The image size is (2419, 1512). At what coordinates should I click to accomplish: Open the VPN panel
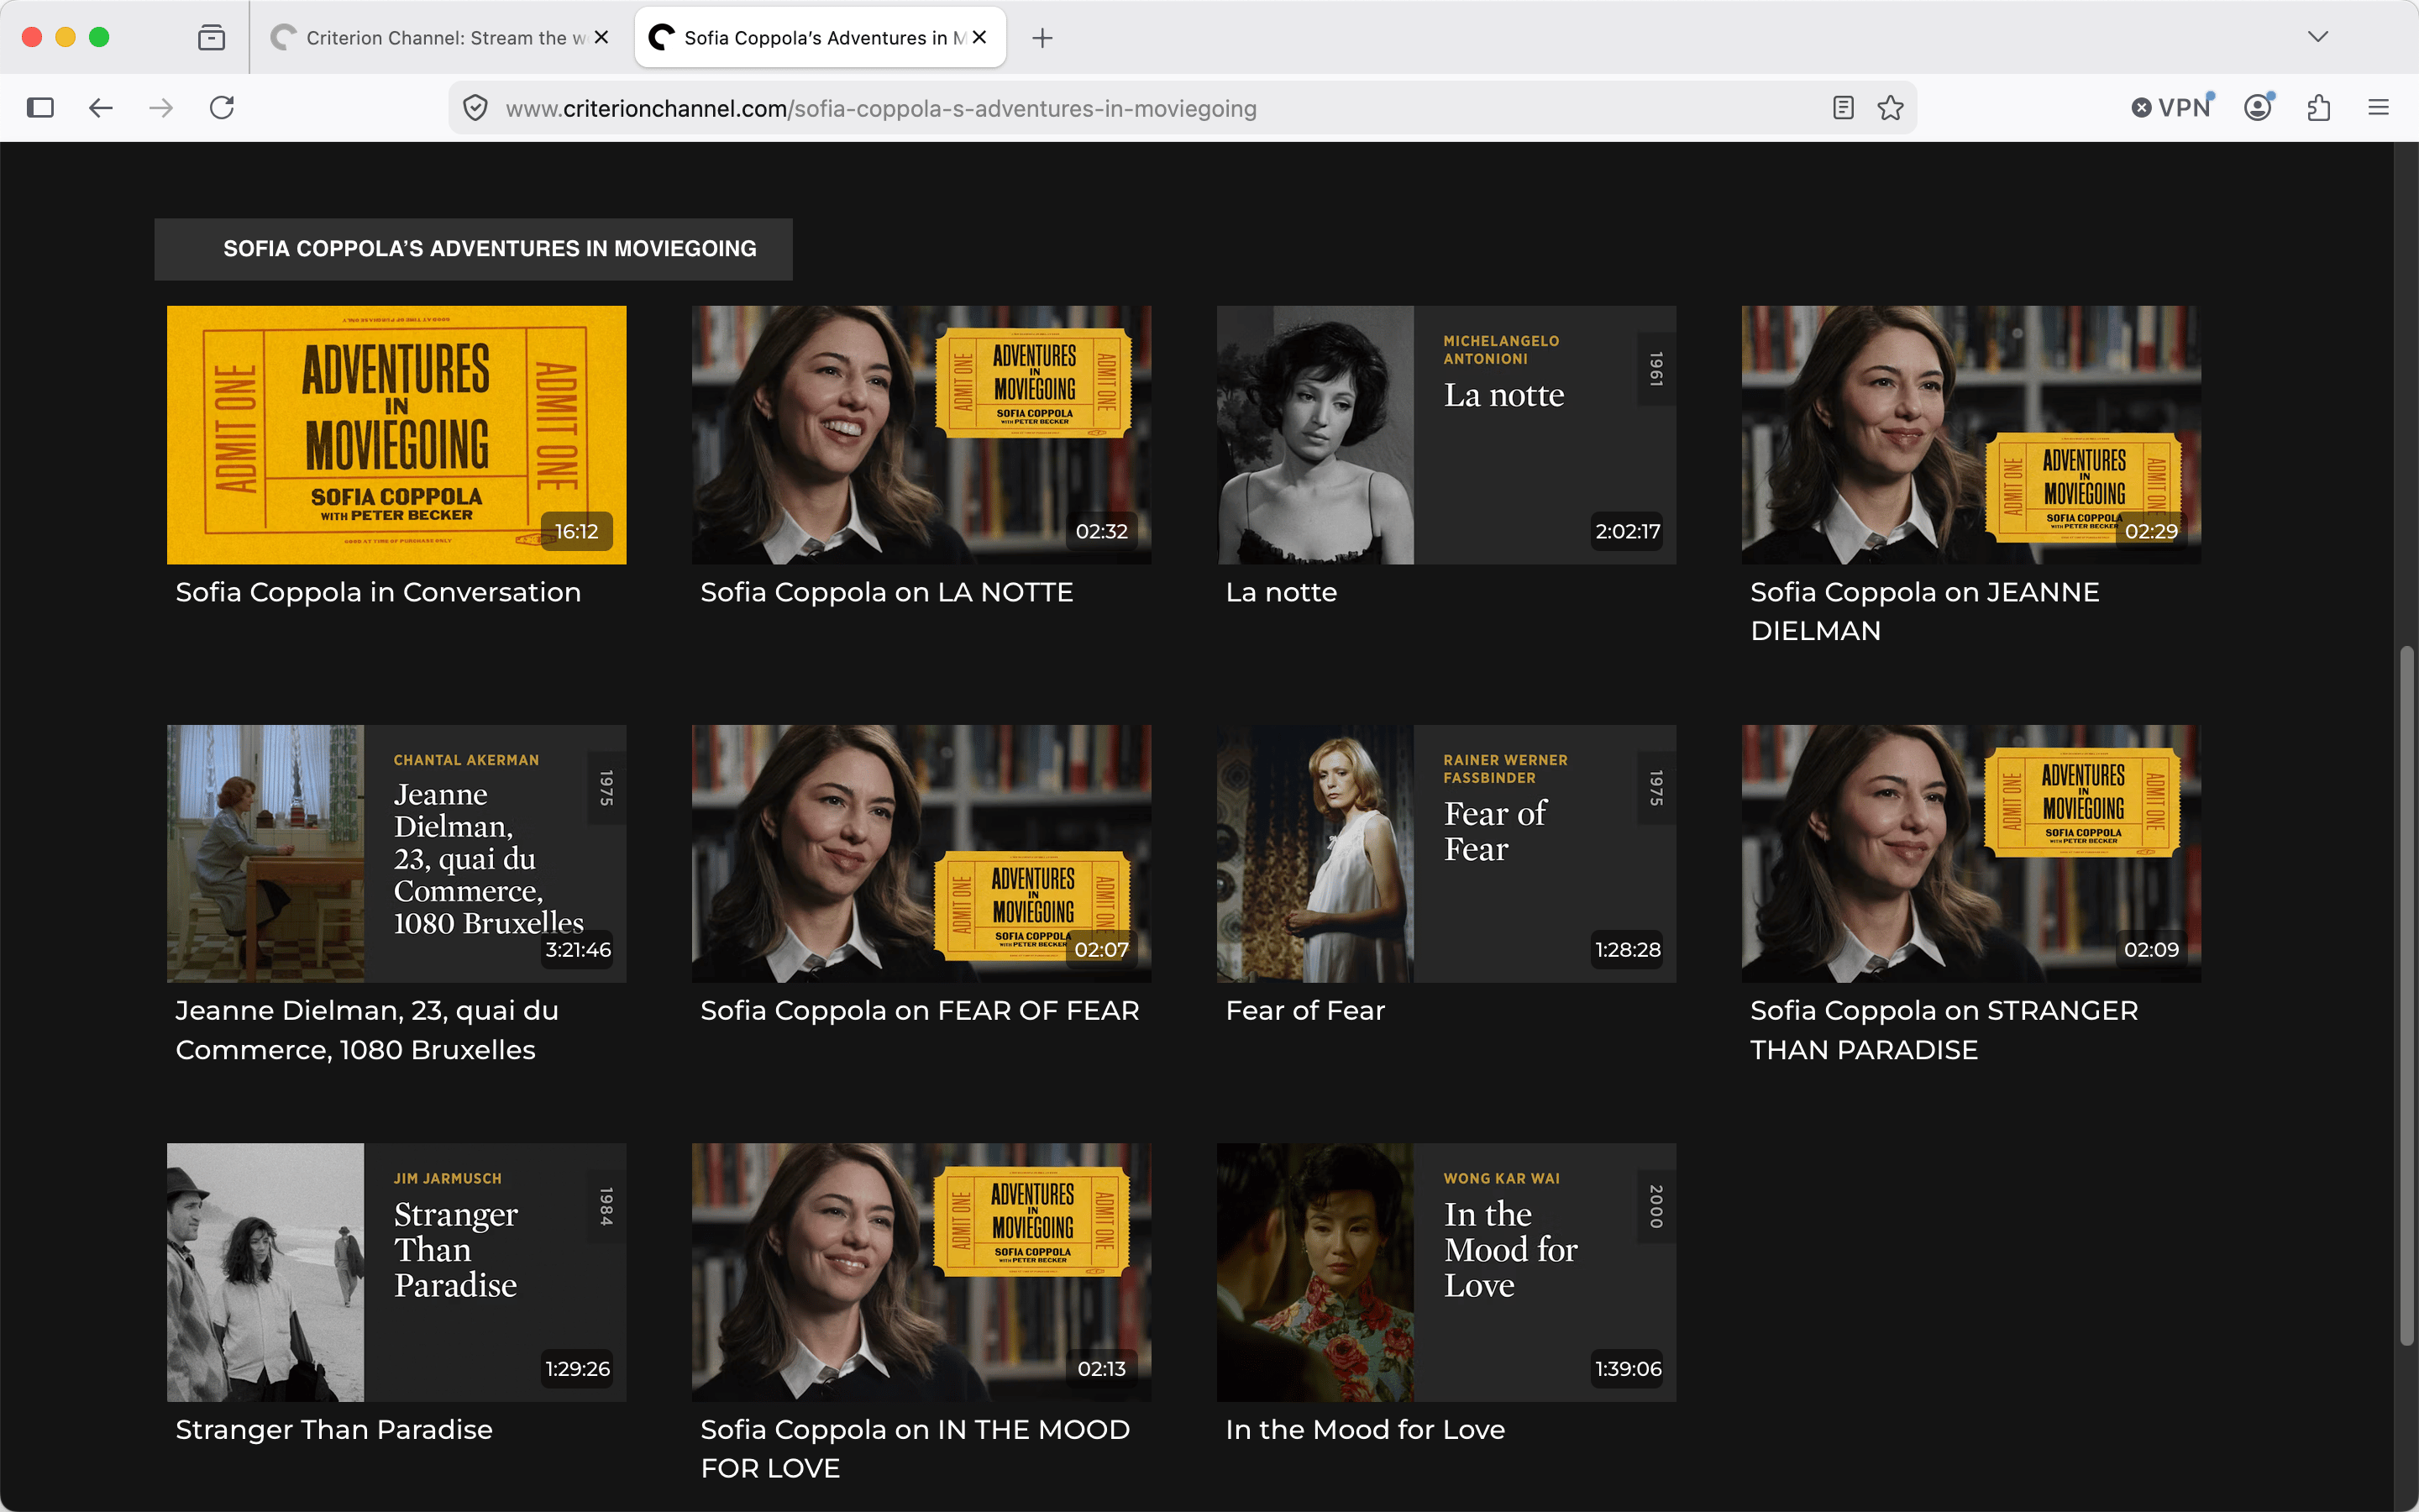(2173, 108)
